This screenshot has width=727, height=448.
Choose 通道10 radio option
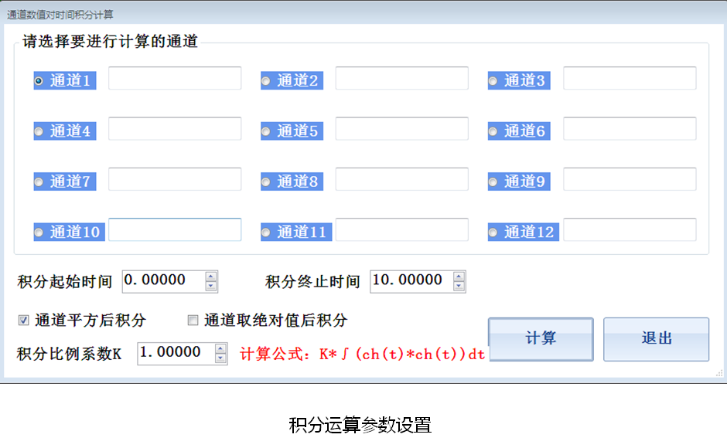[x=39, y=232]
